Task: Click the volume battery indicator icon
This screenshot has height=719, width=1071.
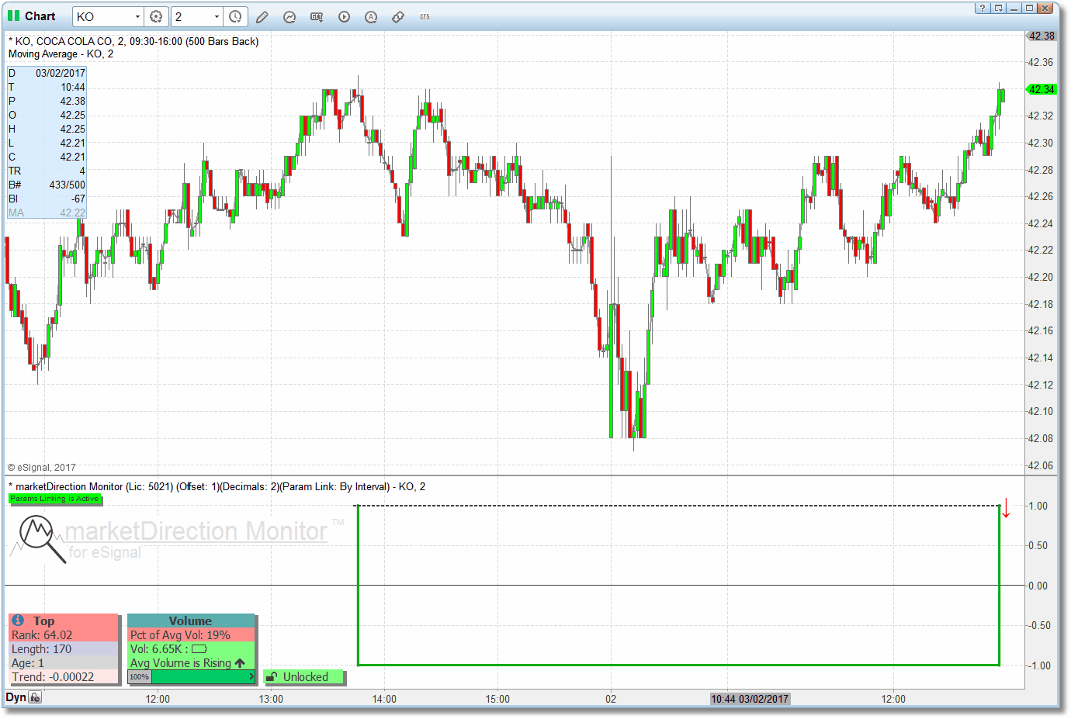Action: click(x=199, y=649)
